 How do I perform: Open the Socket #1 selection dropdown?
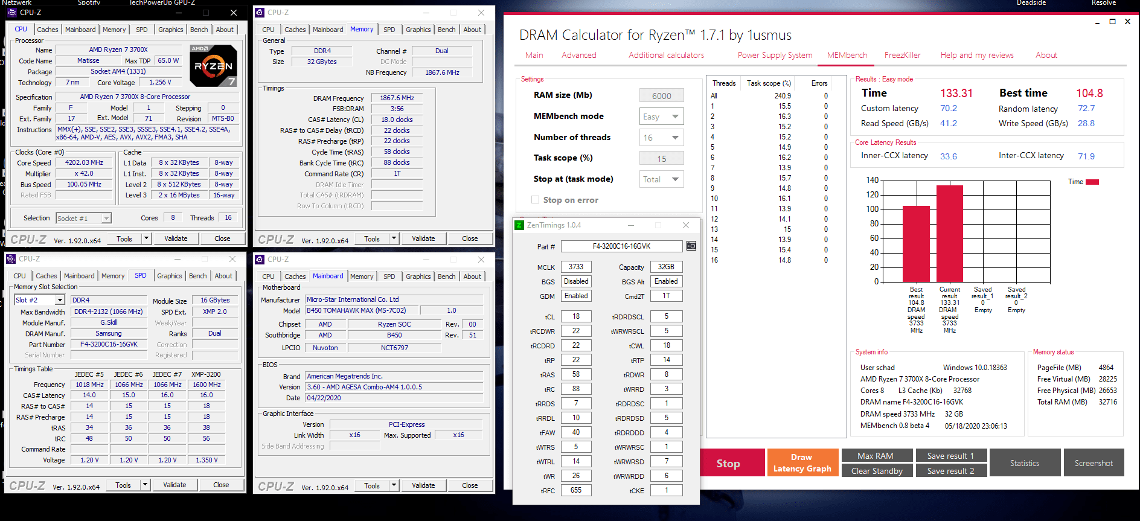point(83,219)
